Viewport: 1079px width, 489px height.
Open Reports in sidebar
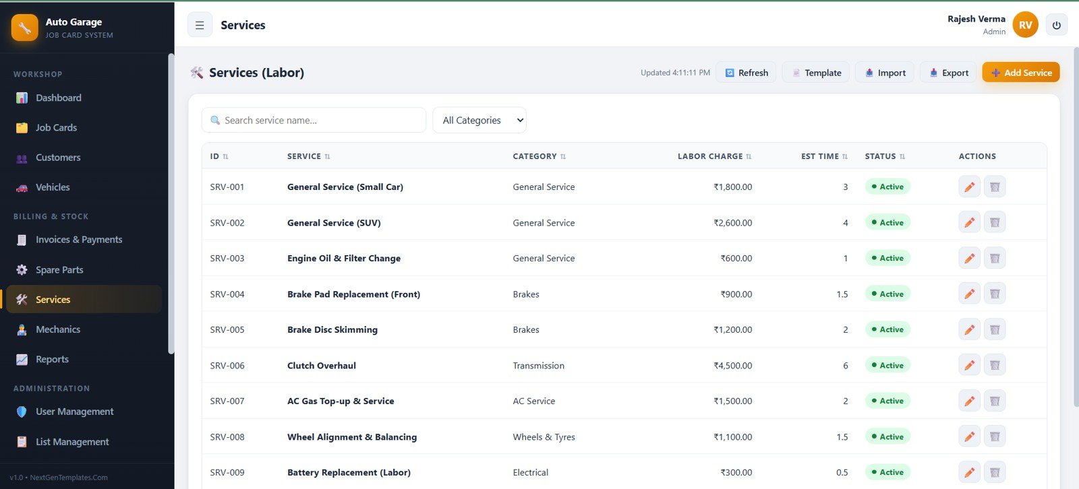pyautogui.click(x=84, y=359)
